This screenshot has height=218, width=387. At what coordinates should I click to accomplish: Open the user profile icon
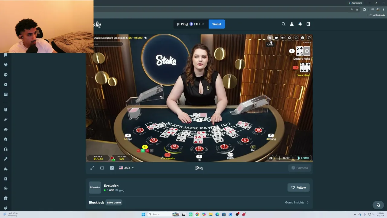click(x=292, y=24)
